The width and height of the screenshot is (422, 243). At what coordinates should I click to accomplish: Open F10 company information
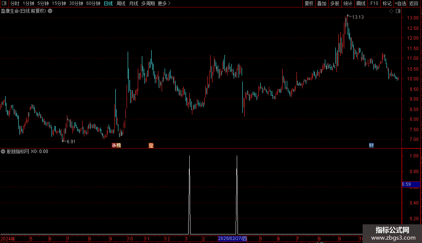(374, 3)
